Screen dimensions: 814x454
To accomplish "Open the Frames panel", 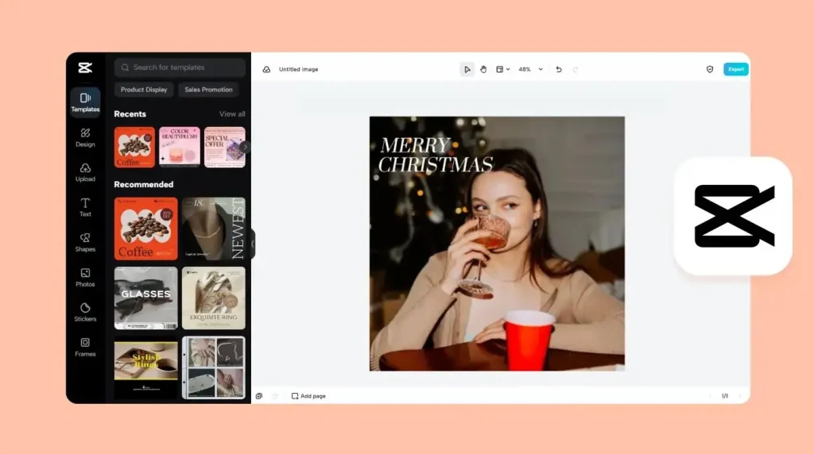I will (85, 346).
